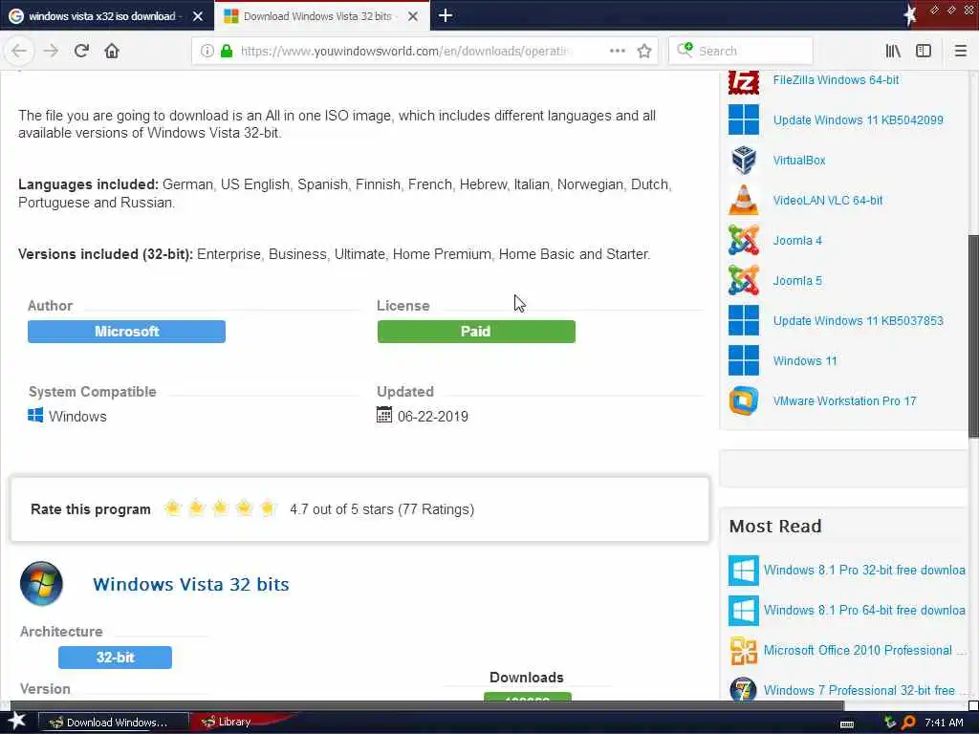Viewport: 979px width, 734px height.
Task: Close the Download Windows Vista tab
Action: pyautogui.click(x=413, y=16)
